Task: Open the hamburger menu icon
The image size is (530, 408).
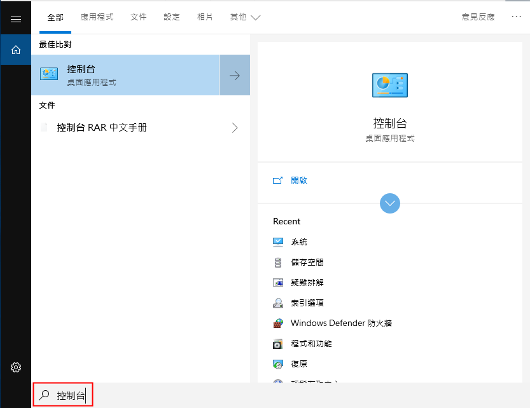Action: 15,19
